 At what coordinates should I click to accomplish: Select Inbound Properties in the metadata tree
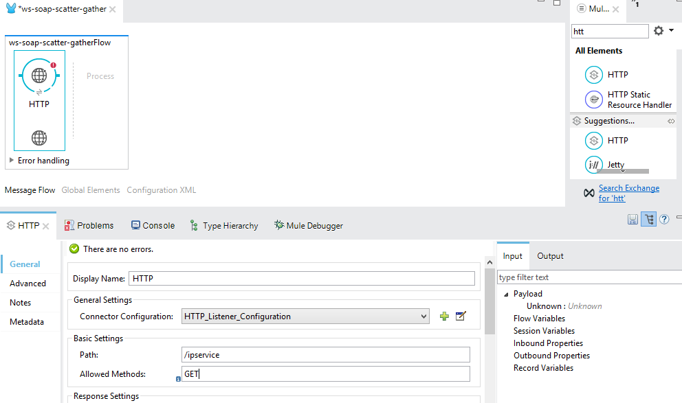click(x=548, y=343)
